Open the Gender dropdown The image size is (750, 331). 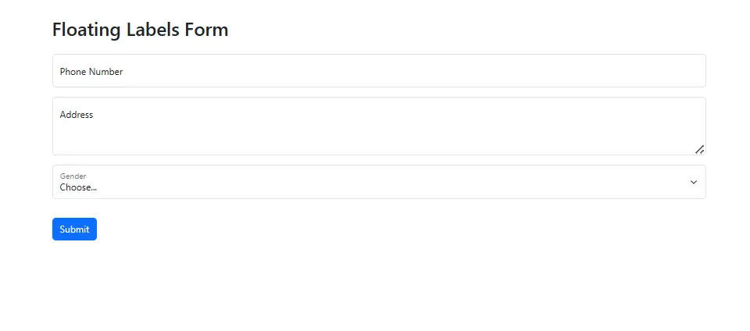(379, 182)
